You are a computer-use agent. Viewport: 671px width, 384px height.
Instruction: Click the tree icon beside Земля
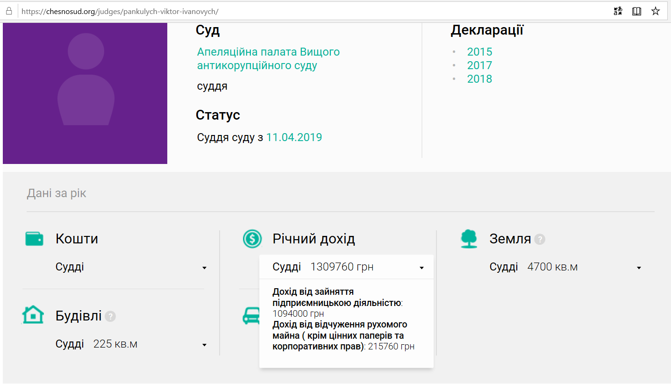coord(469,239)
